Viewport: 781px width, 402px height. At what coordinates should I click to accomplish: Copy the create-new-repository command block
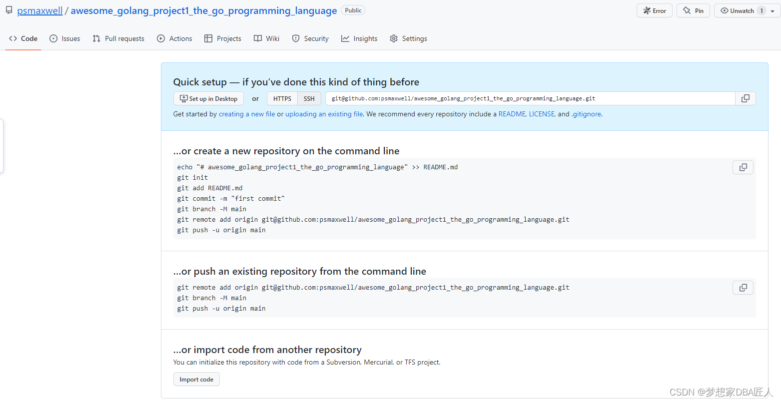coord(743,167)
